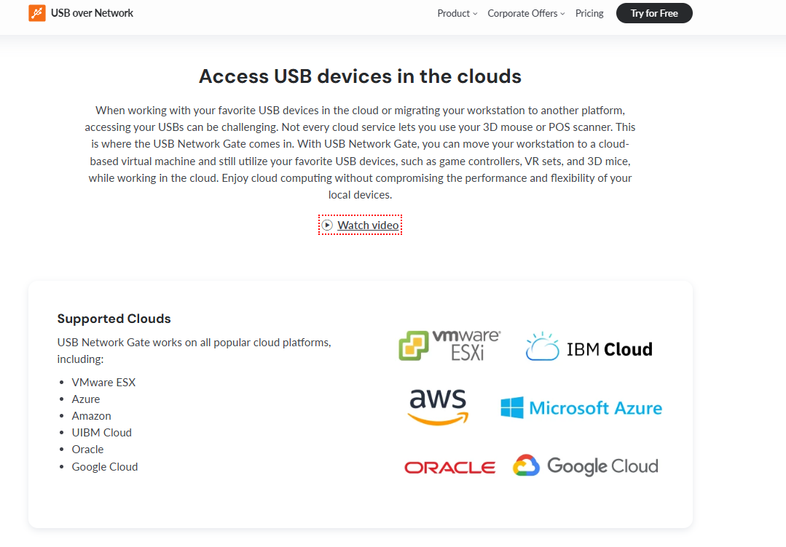Viewport: 786px width, 547px height.
Task: Click the VMware ESX list item
Action: pyautogui.click(x=103, y=382)
